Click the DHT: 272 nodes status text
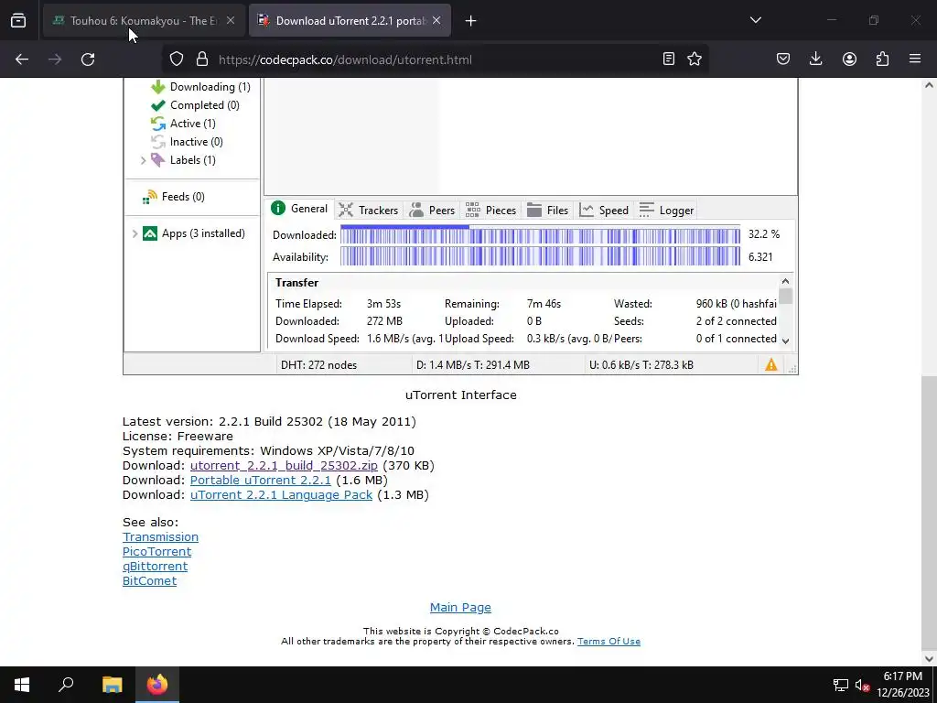 [319, 365]
